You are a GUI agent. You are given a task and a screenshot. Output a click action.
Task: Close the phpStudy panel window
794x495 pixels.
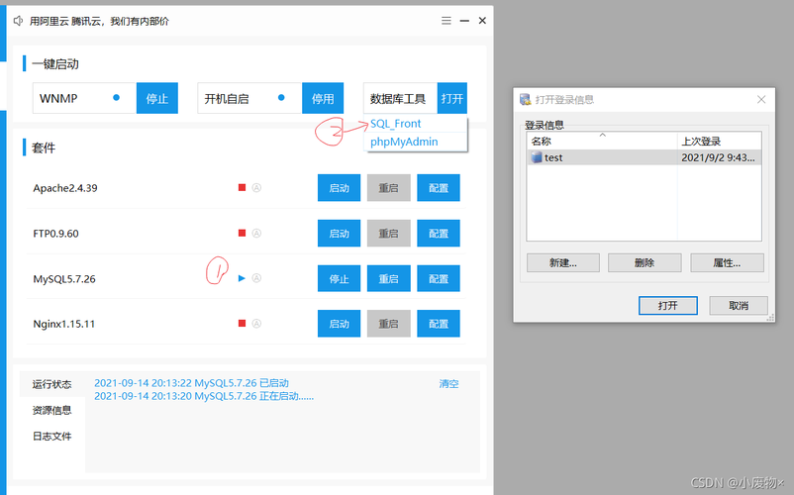click(x=482, y=21)
